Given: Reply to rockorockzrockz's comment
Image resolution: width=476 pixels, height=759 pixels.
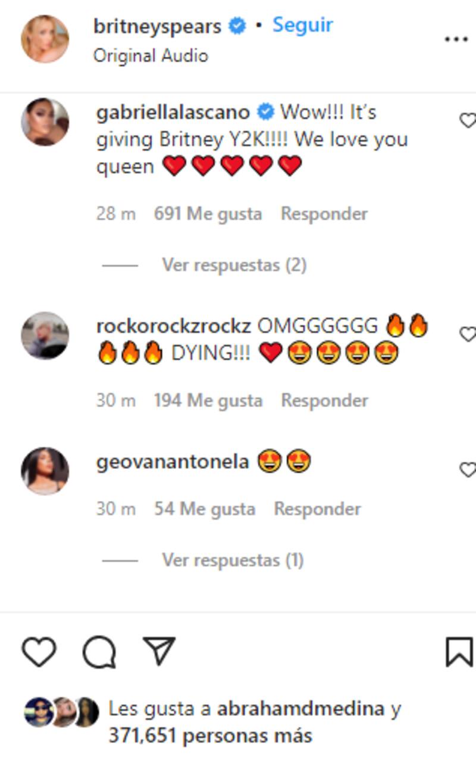Looking at the screenshot, I should tap(324, 400).
